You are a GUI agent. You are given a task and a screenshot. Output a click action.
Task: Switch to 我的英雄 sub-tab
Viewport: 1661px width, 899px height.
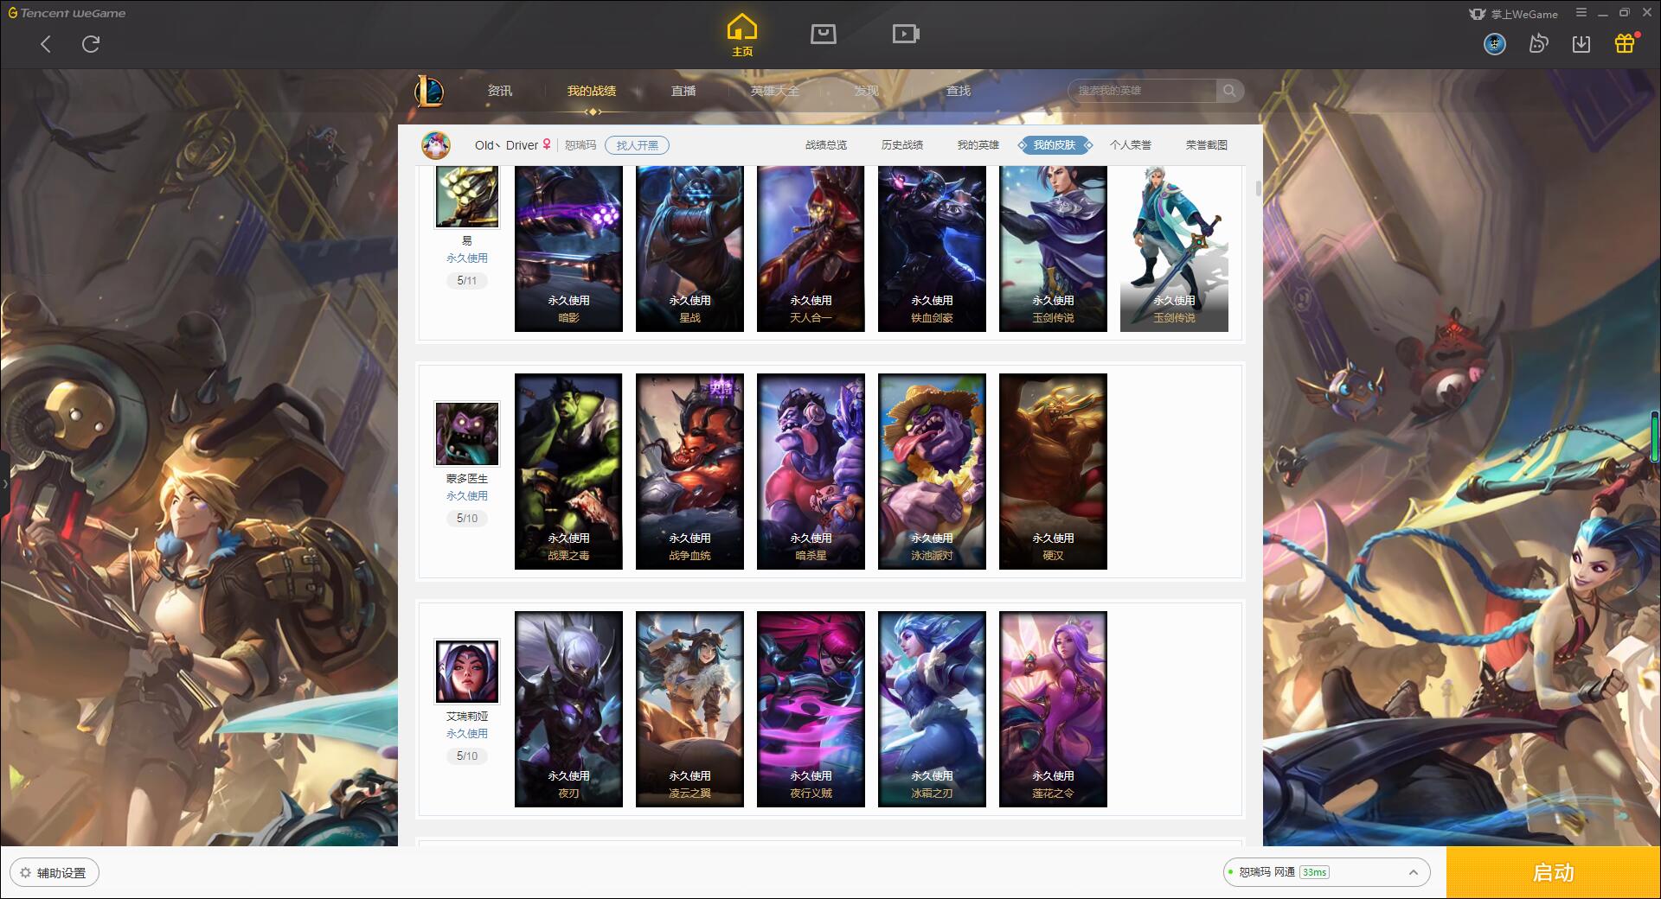pyautogui.click(x=978, y=145)
